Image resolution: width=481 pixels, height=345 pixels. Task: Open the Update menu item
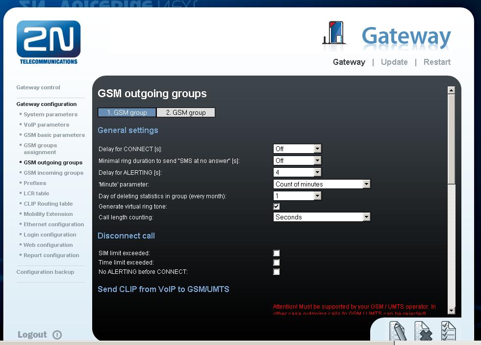[394, 62]
